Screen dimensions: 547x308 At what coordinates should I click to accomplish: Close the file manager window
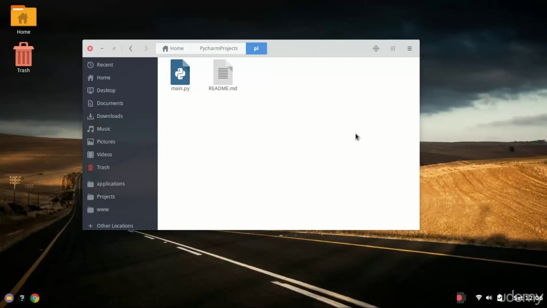90,48
